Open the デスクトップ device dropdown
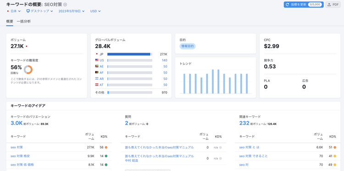This screenshot has width=344, height=171. click(40, 11)
